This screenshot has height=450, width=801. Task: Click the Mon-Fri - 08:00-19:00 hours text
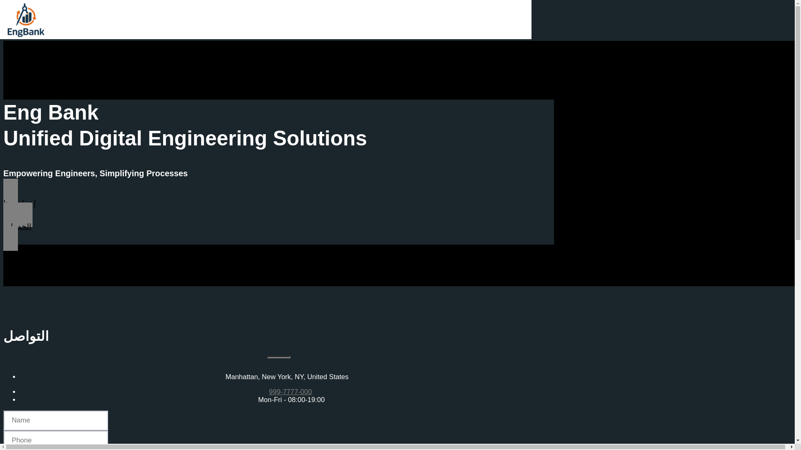pos(291,400)
